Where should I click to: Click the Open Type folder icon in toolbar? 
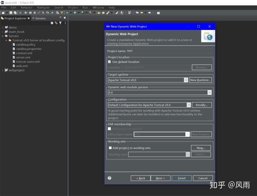click(99, 12)
